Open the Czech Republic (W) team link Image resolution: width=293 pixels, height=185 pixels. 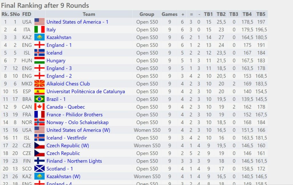tap(68, 146)
